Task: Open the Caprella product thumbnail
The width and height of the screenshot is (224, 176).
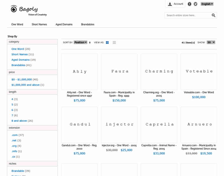Action: 159,125
